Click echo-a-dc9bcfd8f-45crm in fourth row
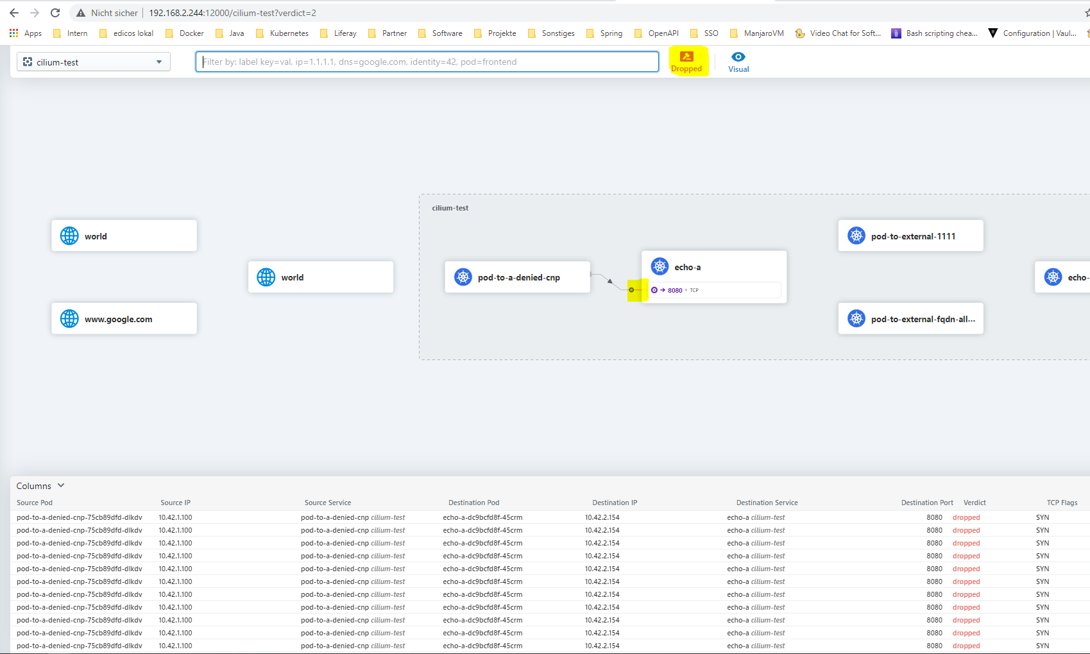Viewport: 1090px width, 654px height. [482, 556]
